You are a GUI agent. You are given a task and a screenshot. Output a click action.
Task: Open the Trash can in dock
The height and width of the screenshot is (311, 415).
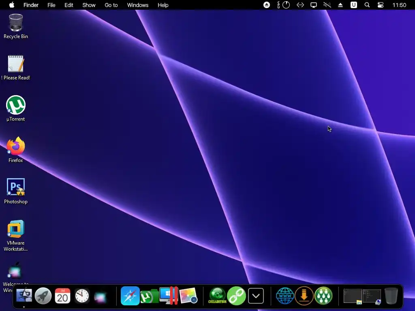coord(391,296)
